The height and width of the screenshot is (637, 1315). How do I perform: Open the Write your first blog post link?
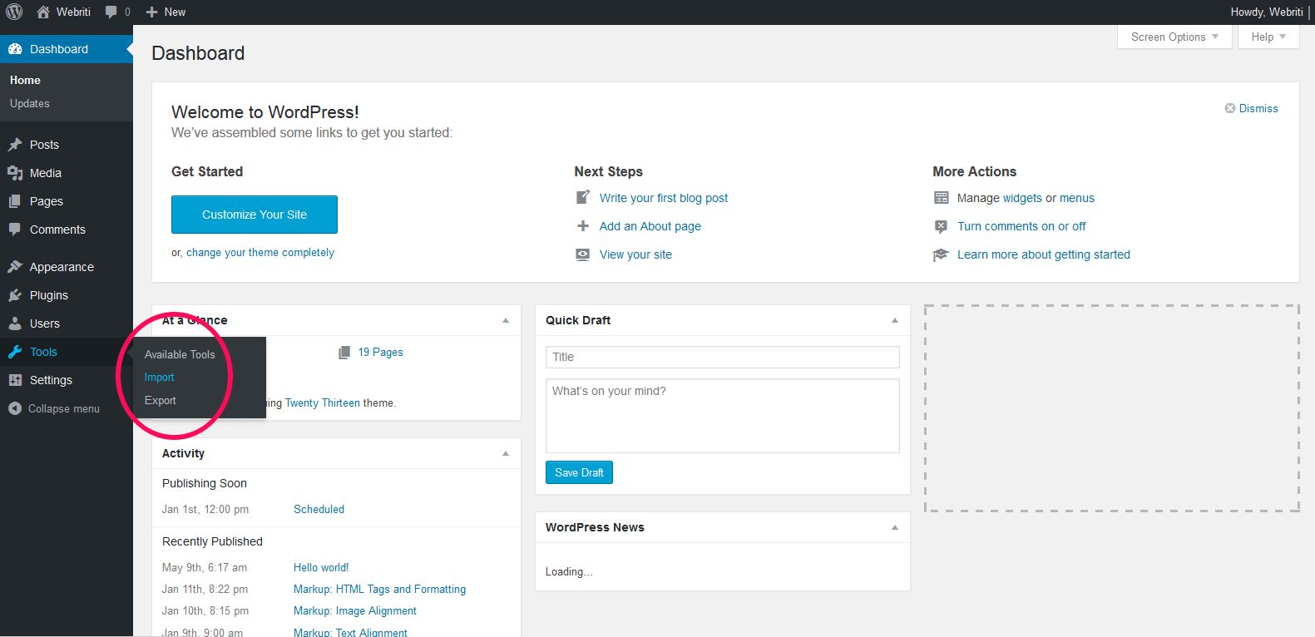click(x=664, y=198)
